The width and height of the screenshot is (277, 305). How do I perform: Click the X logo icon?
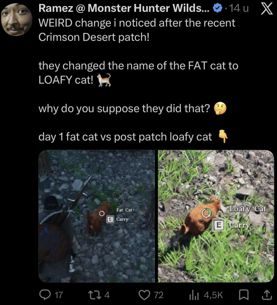click(267, 9)
